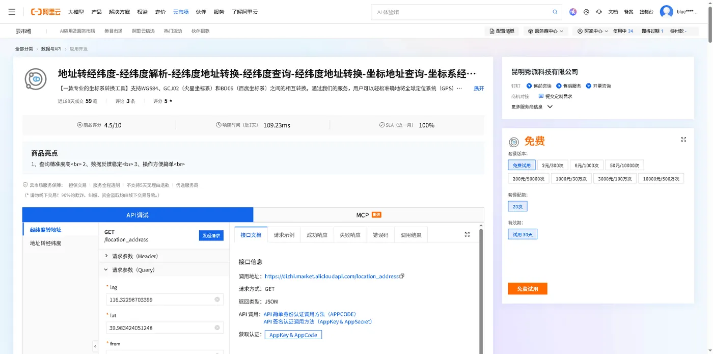Click the shield icon beside 云市场服务保障

(x=25, y=185)
